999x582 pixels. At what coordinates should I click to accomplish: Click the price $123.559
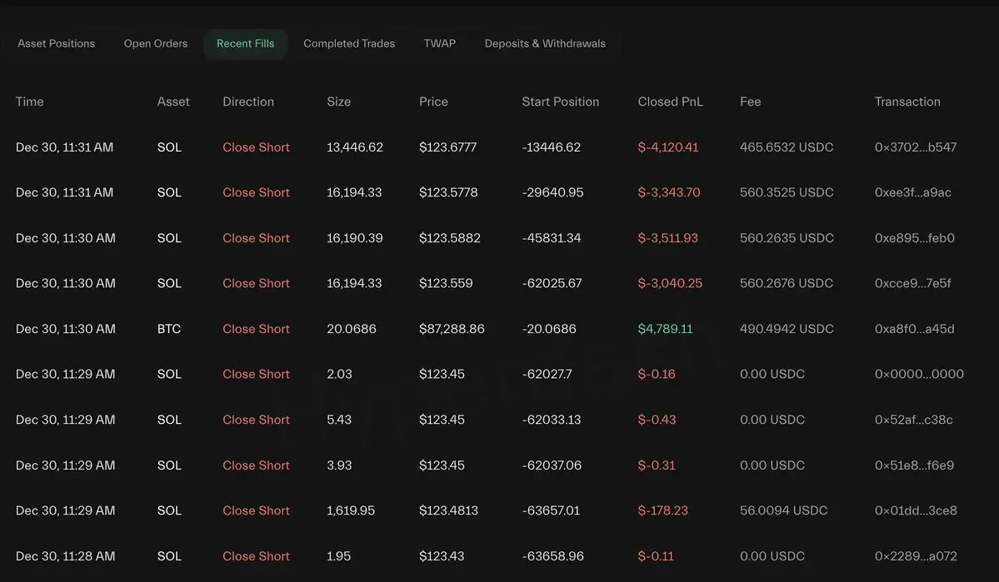[446, 283]
